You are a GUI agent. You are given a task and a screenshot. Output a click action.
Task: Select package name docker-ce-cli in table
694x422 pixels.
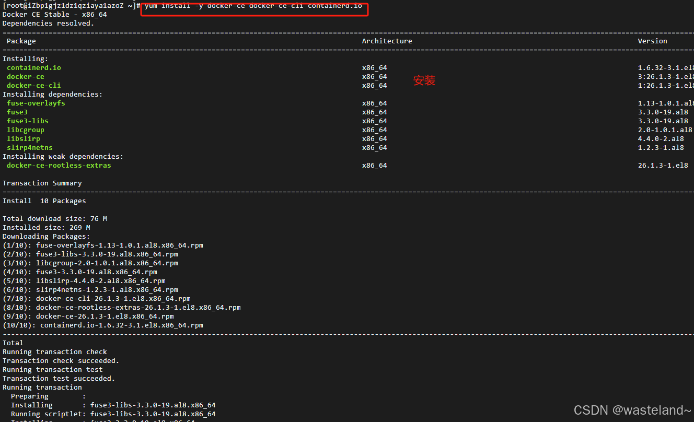pyautogui.click(x=34, y=86)
